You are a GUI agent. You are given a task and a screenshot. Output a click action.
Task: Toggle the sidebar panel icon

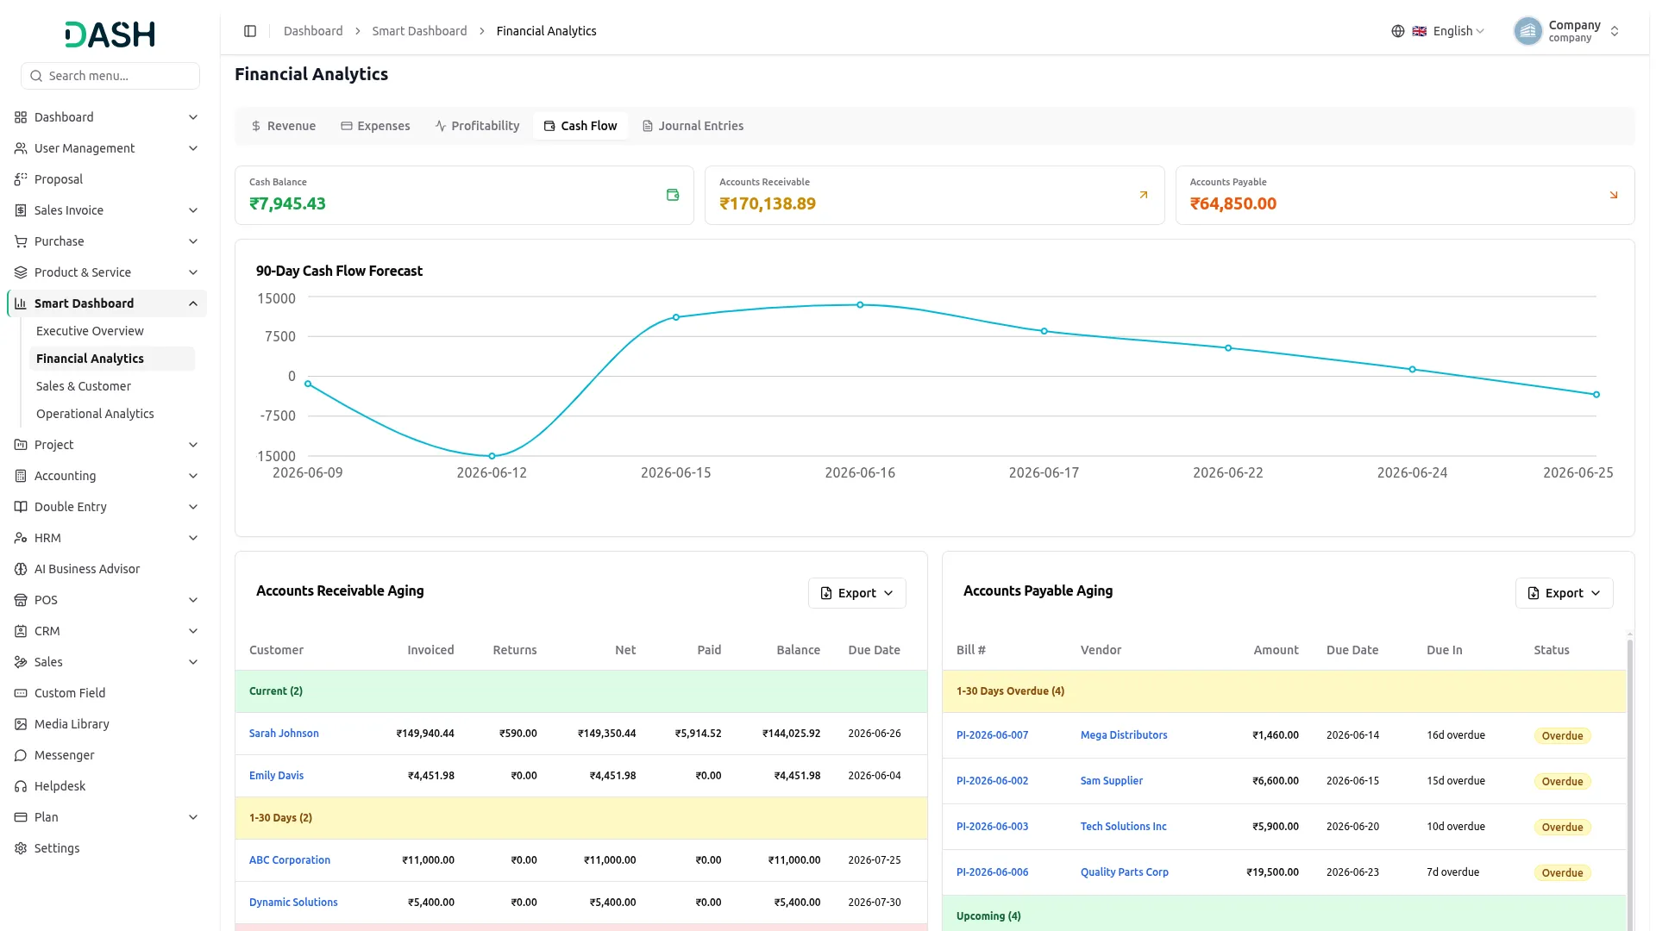(x=250, y=31)
